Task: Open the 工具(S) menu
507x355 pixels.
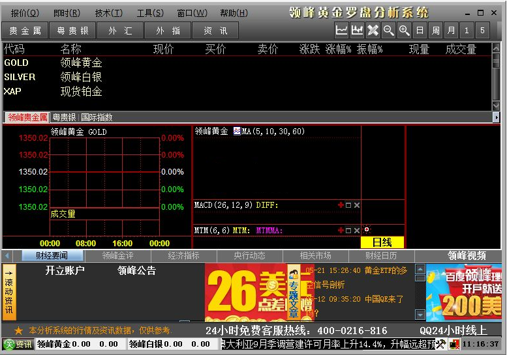Action: tap(150, 13)
